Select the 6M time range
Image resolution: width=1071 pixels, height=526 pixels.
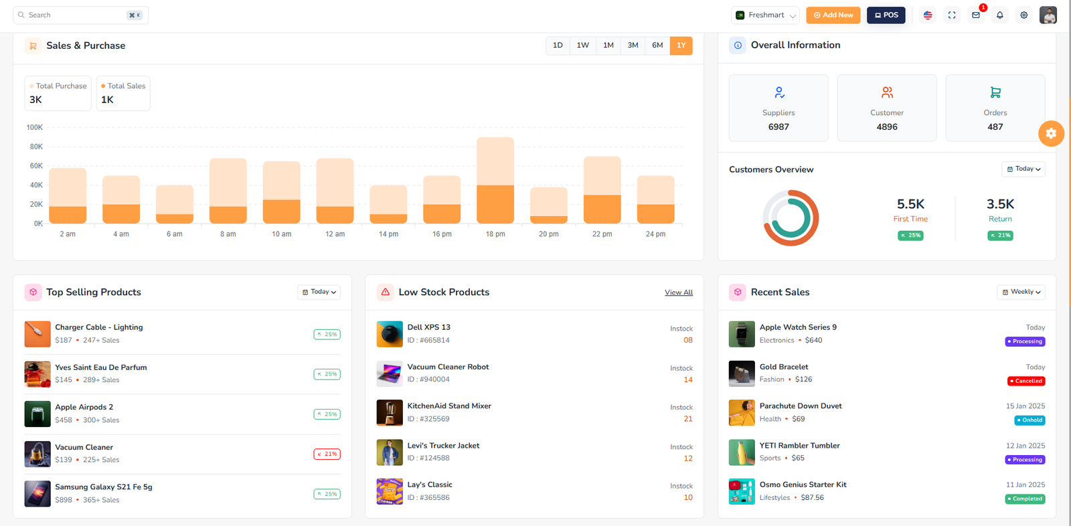(657, 46)
